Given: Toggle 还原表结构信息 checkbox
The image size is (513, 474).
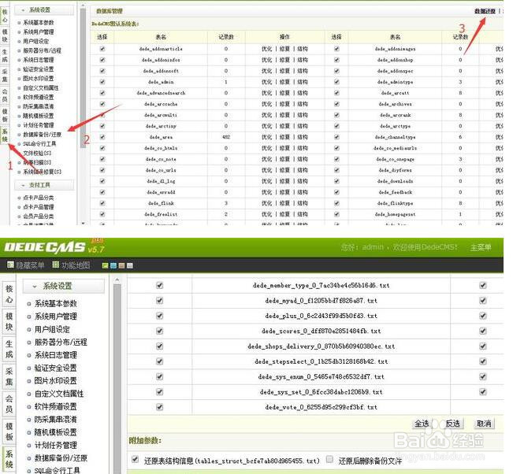Looking at the screenshot, I should coord(135,459).
